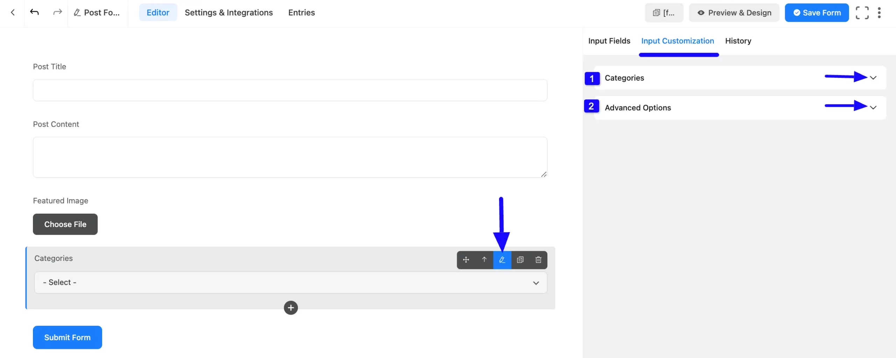Duplicate the Categories field
896x358 pixels.
tap(520, 260)
